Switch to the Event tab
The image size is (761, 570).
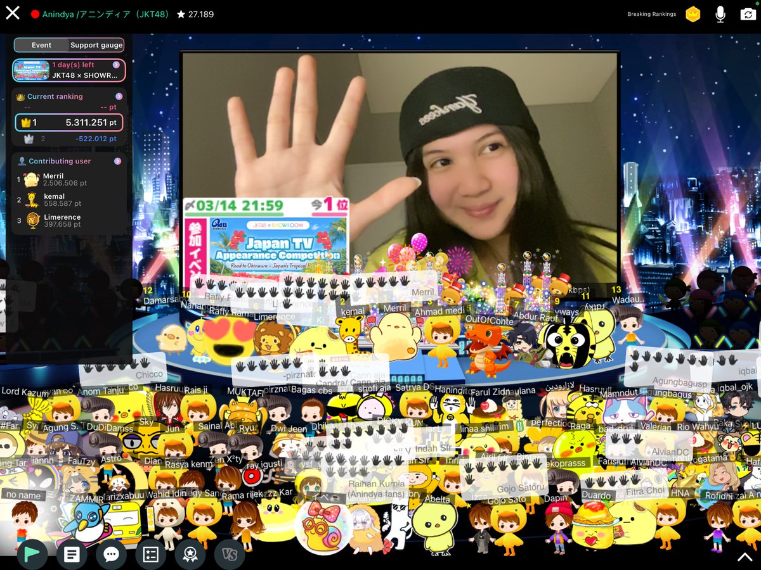[x=42, y=45]
